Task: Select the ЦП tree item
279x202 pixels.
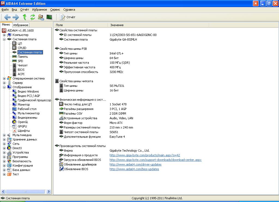Action: click(x=20, y=44)
